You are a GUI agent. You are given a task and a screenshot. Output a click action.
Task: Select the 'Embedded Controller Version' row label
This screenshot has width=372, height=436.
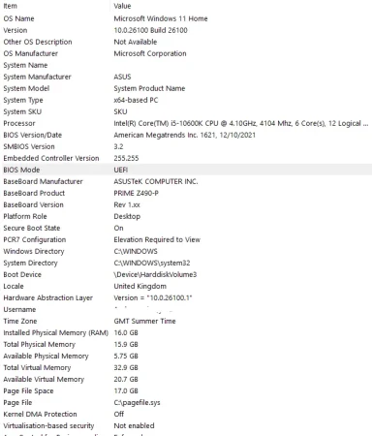coord(51,158)
